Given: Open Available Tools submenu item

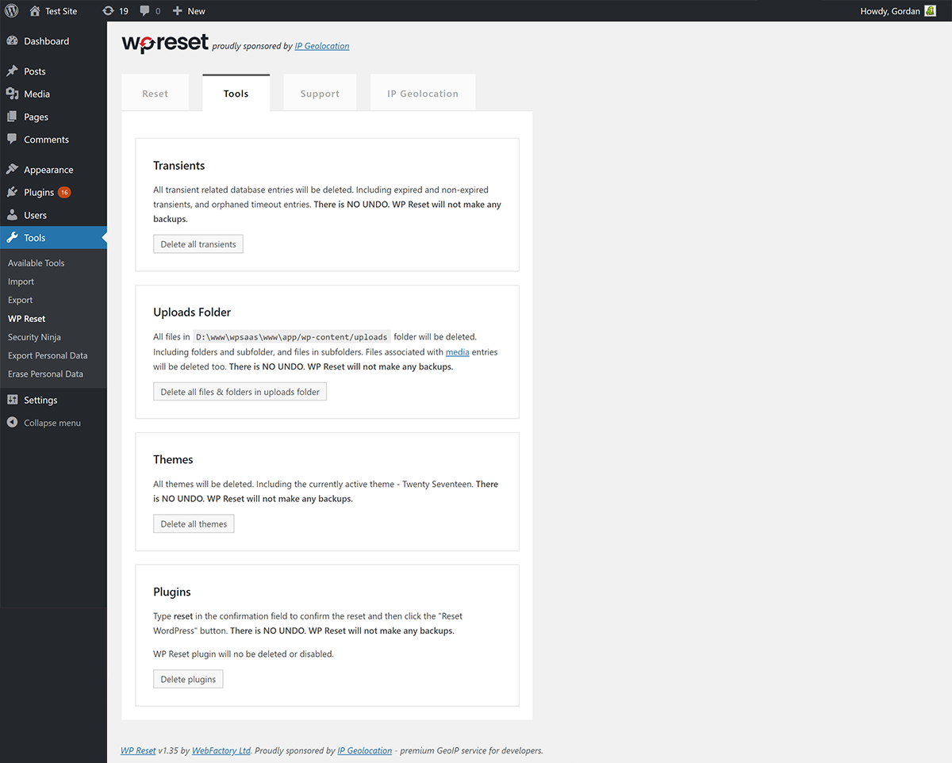Looking at the screenshot, I should (x=36, y=263).
